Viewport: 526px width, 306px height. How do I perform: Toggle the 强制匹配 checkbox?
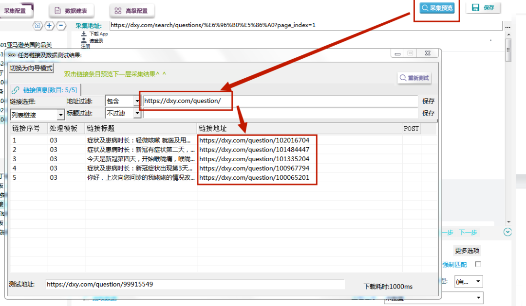pyautogui.click(x=478, y=264)
